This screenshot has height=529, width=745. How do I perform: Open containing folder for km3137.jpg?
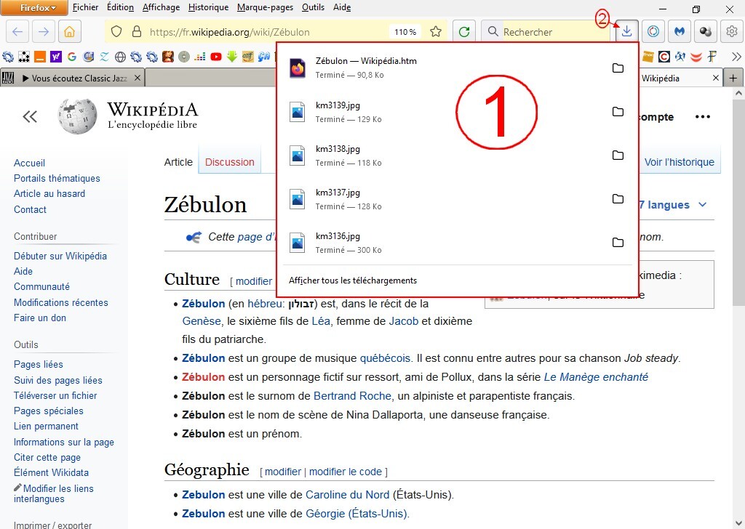[618, 199]
